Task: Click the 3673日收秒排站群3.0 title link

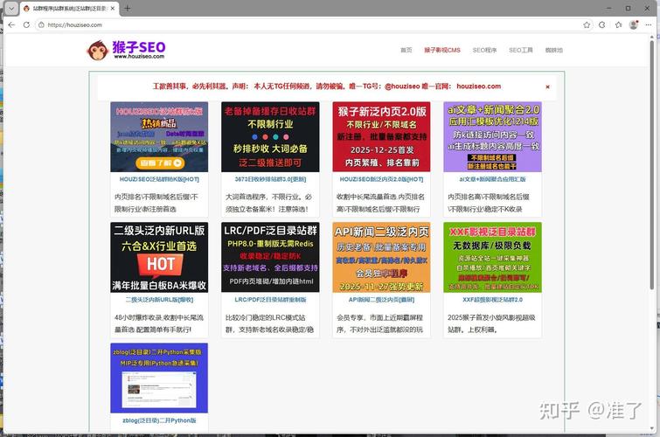Action: pyautogui.click(x=270, y=179)
